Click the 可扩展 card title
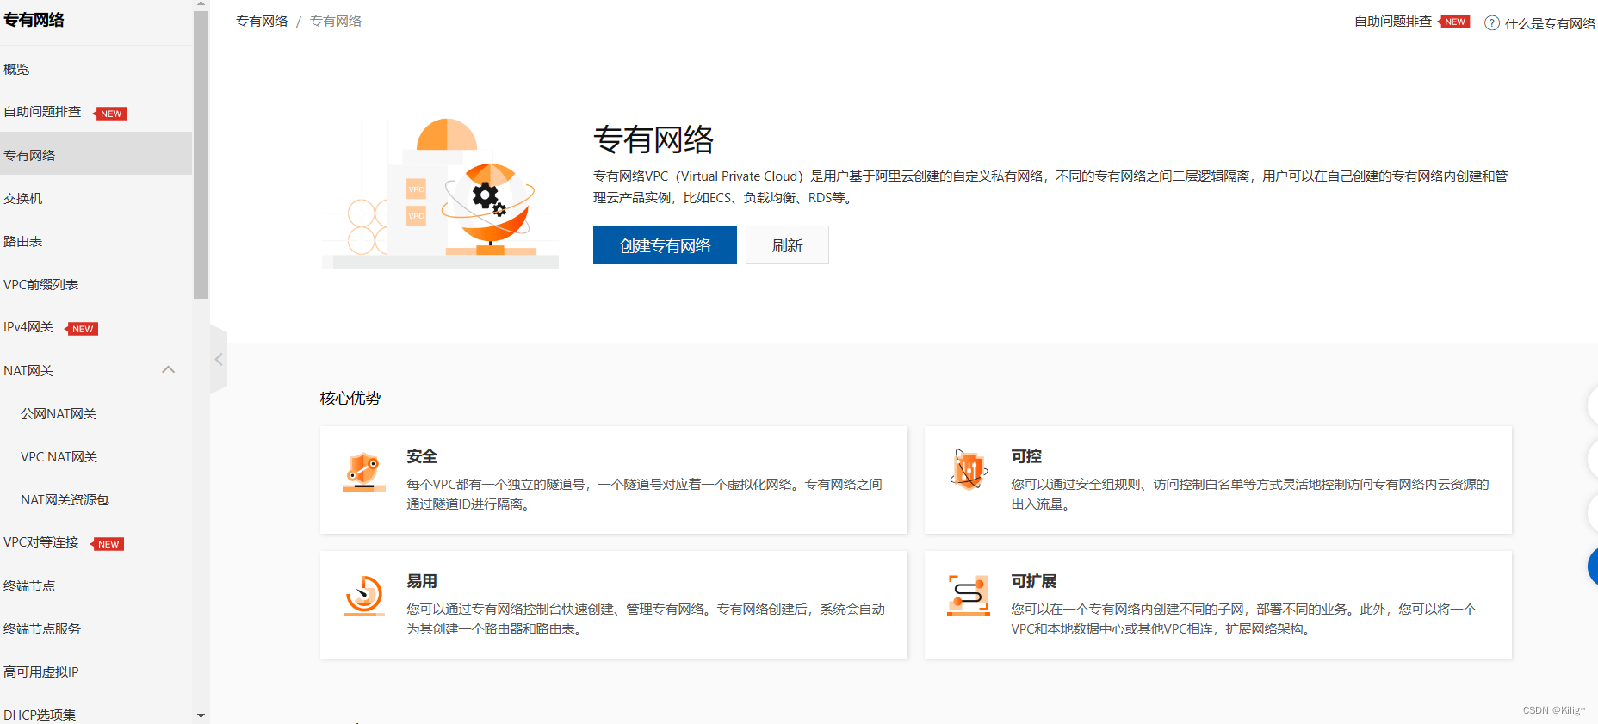Viewport: 1598px width, 724px height. (x=1034, y=581)
